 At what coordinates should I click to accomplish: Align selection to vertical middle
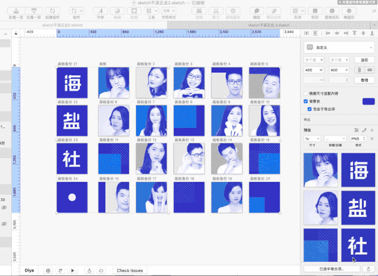pyautogui.click(x=363, y=33)
